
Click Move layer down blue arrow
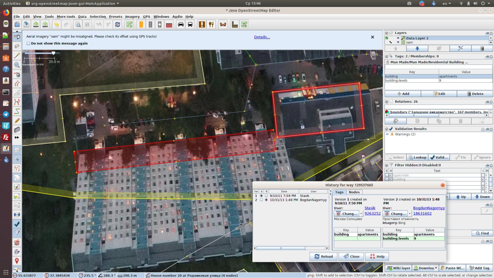tap(417, 48)
